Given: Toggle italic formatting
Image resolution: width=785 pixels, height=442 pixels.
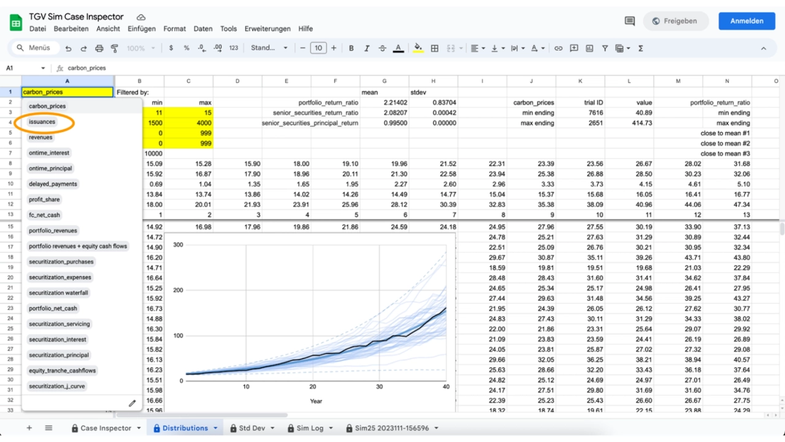Looking at the screenshot, I should 367,48.
